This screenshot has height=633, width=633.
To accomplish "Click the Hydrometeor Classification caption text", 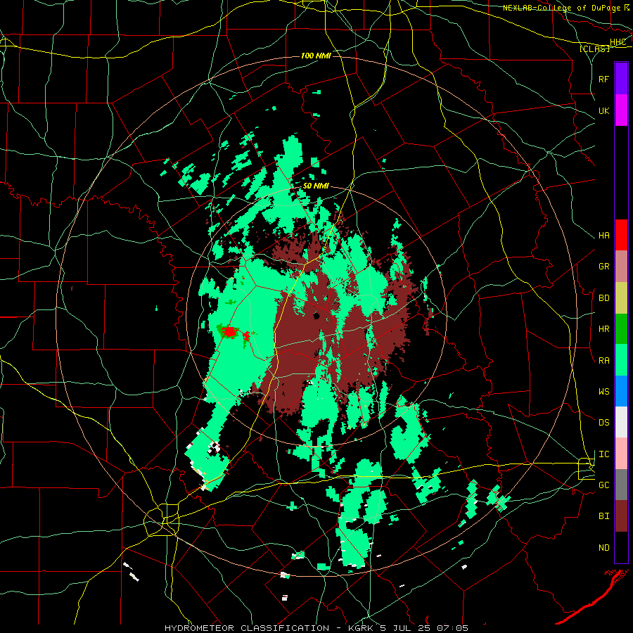I will click(x=247, y=628).
